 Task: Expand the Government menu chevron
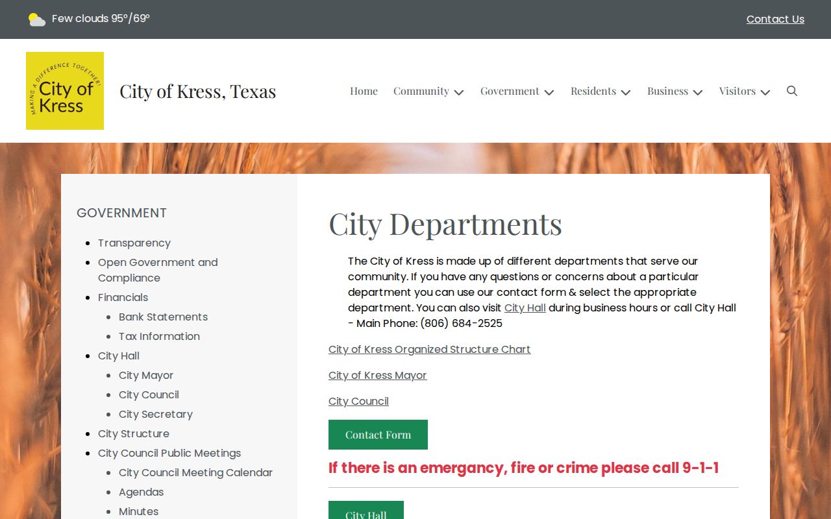pos(549,92)
